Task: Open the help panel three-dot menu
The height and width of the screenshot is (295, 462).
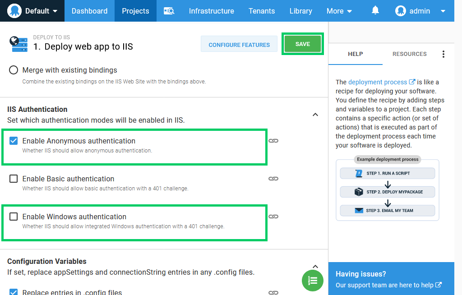Action: (x=444, y=54)
